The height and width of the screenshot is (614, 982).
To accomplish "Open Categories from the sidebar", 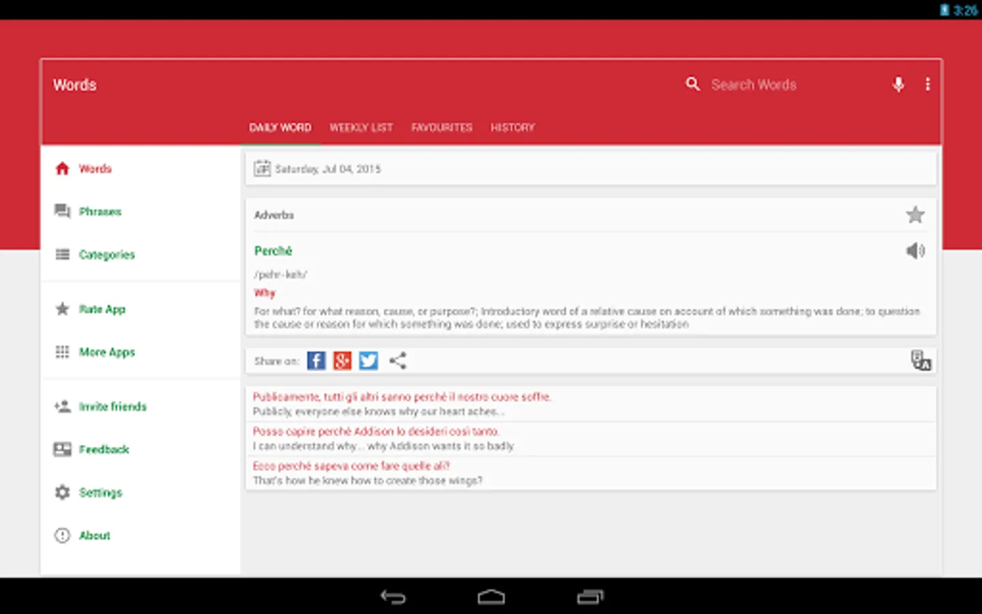I will pos(107,254).
